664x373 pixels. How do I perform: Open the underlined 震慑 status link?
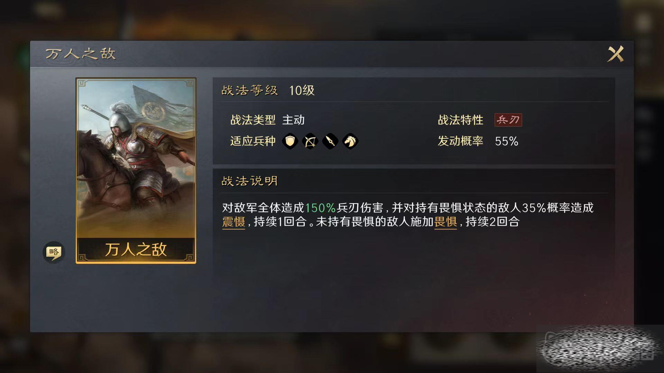(233, 222)
